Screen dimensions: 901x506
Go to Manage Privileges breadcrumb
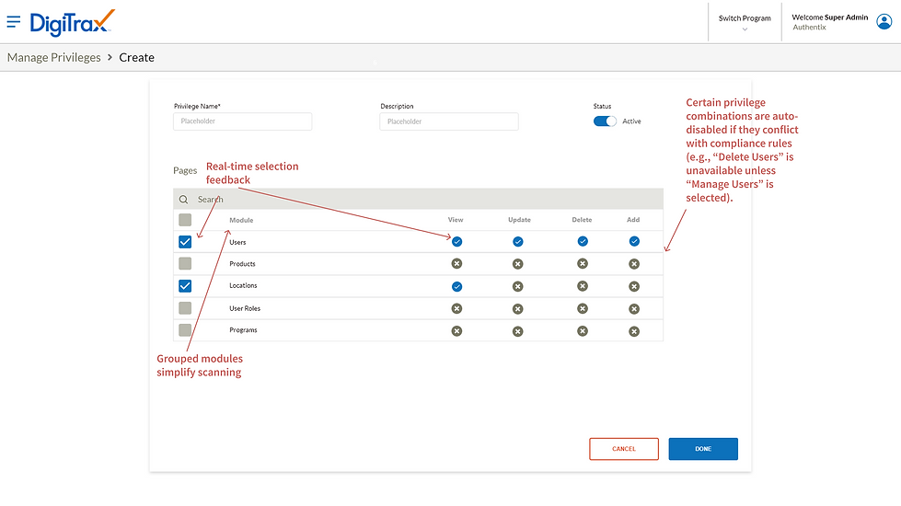[x=53, y=57]
